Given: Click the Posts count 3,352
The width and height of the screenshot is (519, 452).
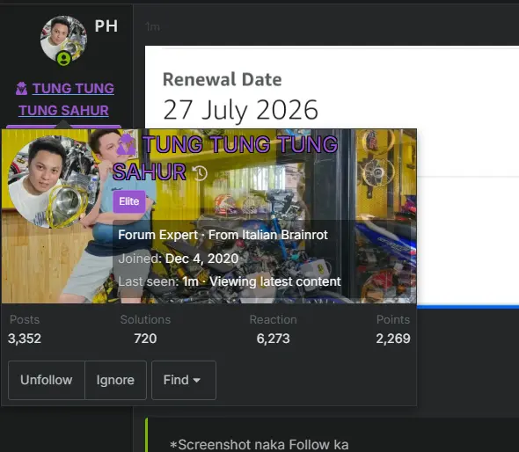Looking at the screenshot, I should (25, 339).
